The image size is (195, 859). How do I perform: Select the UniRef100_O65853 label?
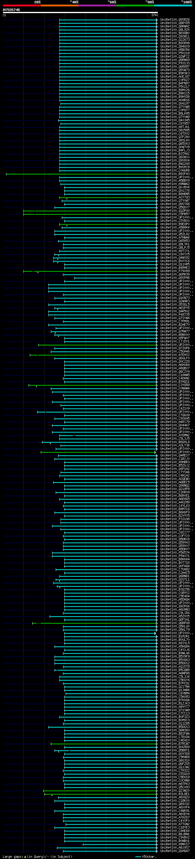[x=175, y=241]
